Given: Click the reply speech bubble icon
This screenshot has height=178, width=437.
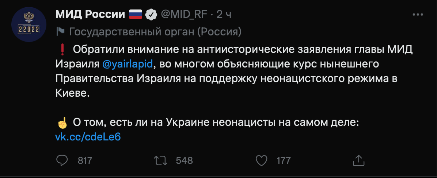Looking at the screenshot, I should pos(62,160).
